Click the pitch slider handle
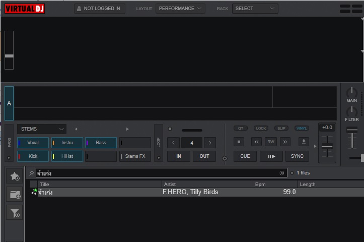 [x=327, y=147]
